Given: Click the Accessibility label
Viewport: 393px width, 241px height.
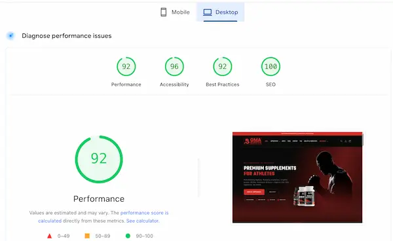Looking at the screenshot, I should coord(174,84).
